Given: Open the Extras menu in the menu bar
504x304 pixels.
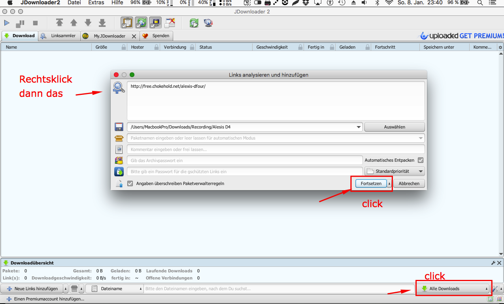Looking at the screenshot, I should [x=96, y=3].
